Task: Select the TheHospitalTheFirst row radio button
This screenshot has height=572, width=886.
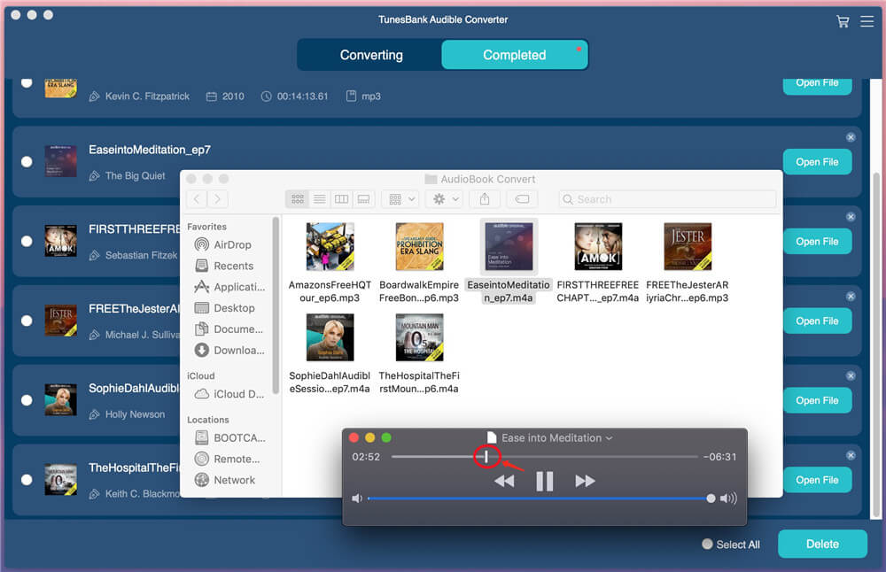Action: pos(27,480)
